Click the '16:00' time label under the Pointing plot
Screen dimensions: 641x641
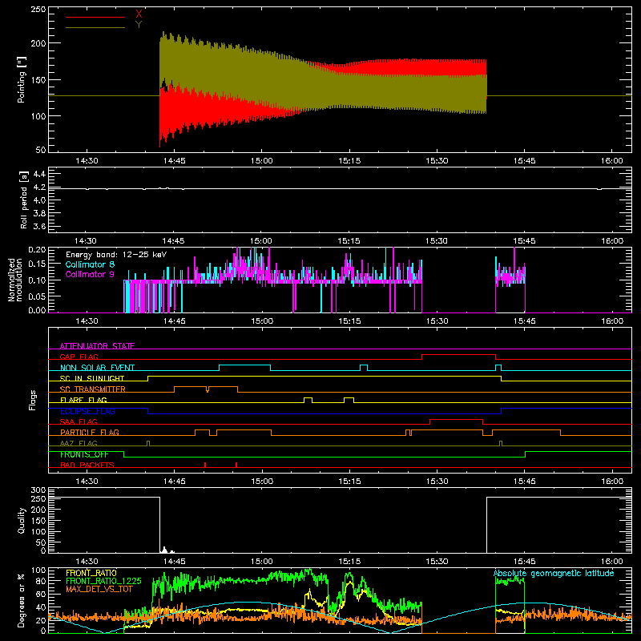[612, 161]
